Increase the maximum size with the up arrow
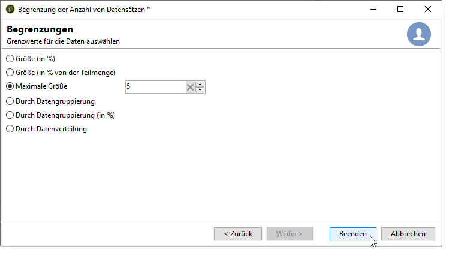Viewport: 452px width, 253px height. (200, 85)
